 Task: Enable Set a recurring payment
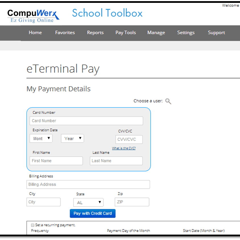tap(33, 225)
